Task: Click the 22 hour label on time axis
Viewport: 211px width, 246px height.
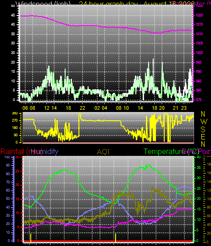Action: pos(82,108)
